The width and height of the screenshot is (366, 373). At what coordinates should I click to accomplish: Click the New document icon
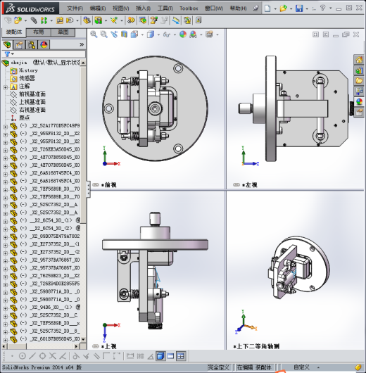[x=267, y=8]
